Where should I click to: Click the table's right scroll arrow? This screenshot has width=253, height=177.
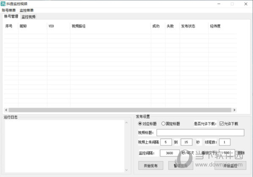pos(234,110)
